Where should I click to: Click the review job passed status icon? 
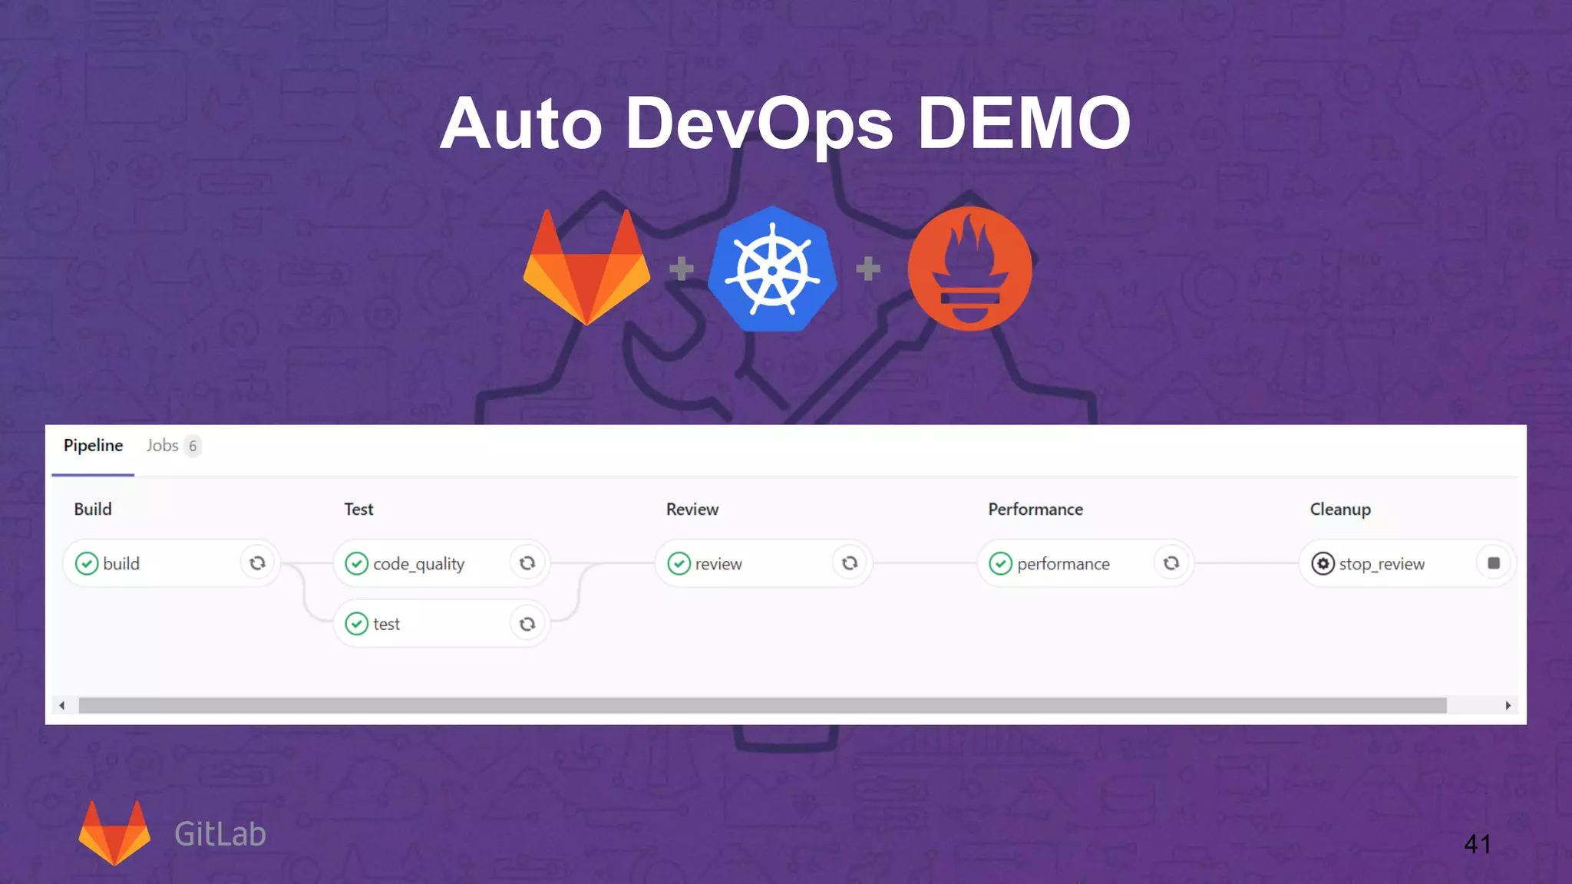(679, 563)
